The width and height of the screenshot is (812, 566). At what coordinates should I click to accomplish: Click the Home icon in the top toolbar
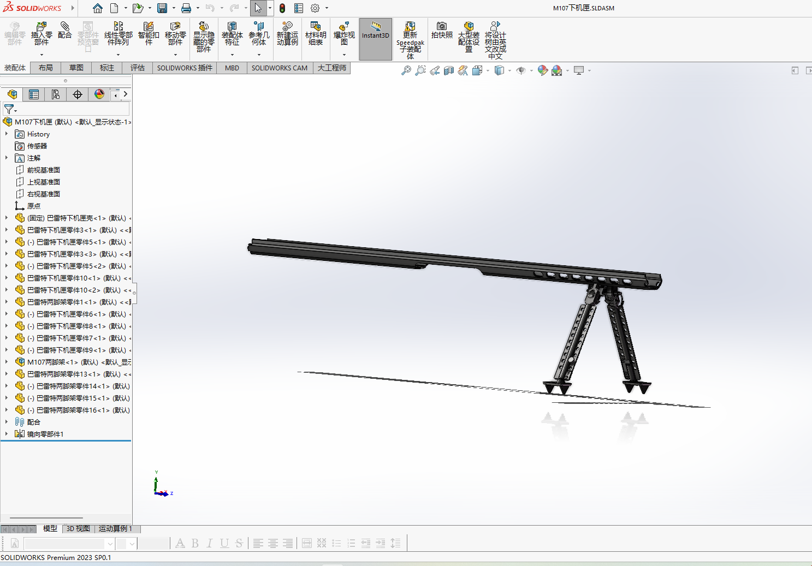(x=98, y=8)
